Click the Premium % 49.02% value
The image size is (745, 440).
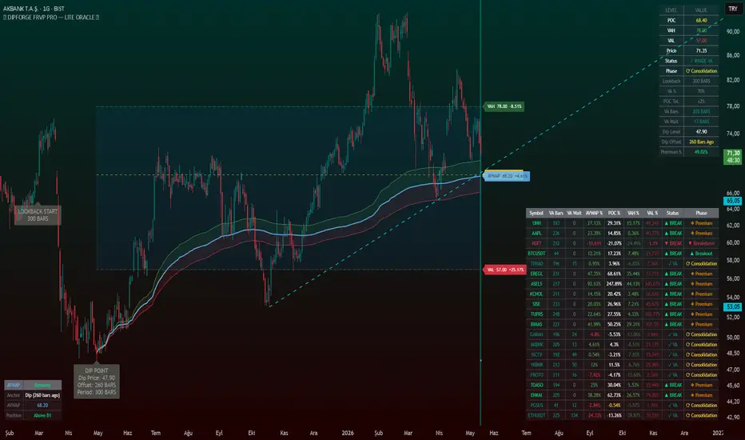[701, 152]
